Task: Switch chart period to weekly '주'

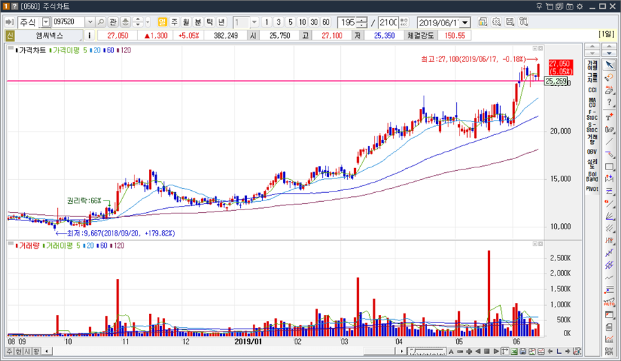Action: [175, 22]
